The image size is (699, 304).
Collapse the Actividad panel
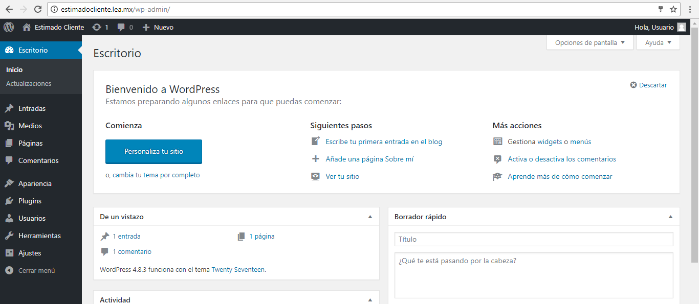(370, 300)
